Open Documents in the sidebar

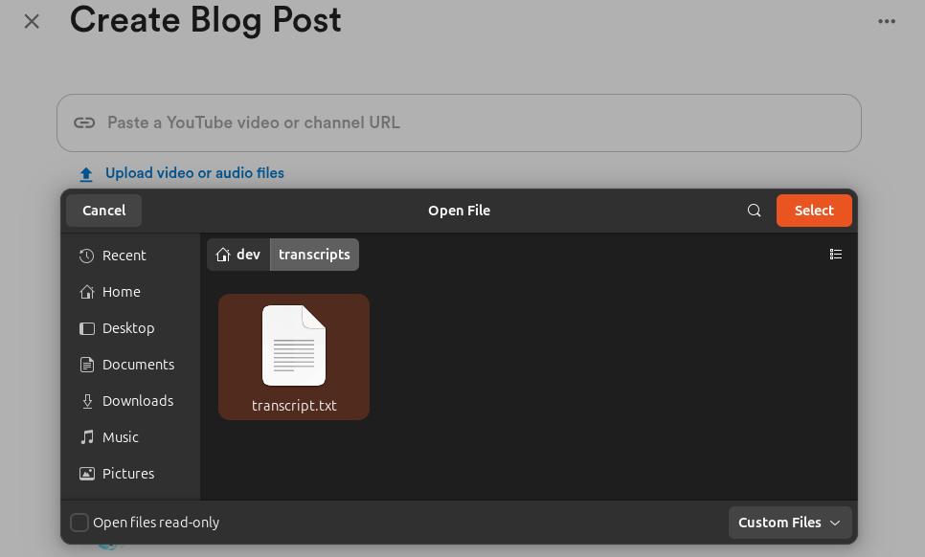point(138,365)
